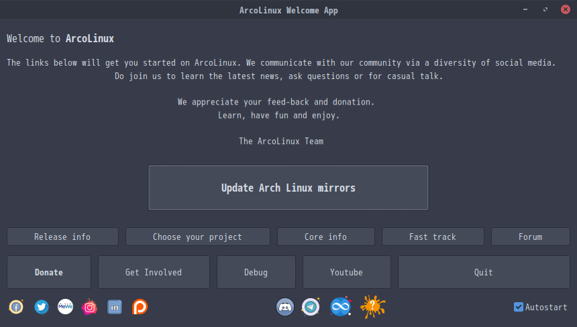Click the text The ArcoLinux Team

pos(281,141)
